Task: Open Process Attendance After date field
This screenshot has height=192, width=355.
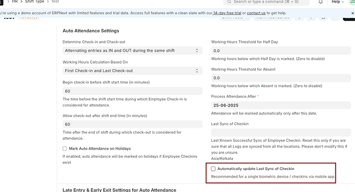Action: [x=281, y=105]
